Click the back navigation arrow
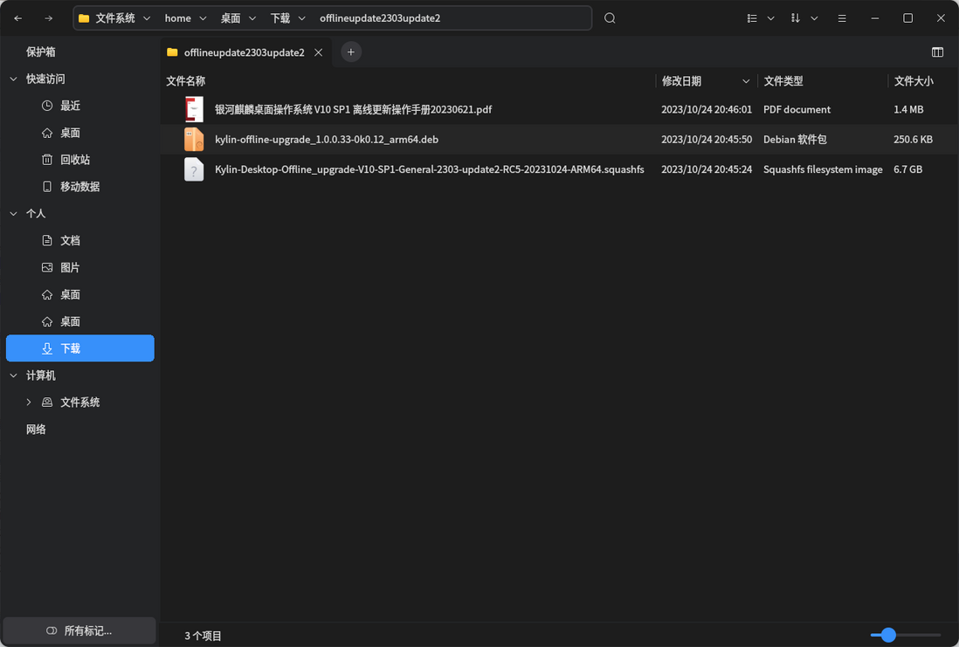Screen dimensions: 959x647 [x=17, y=17]
